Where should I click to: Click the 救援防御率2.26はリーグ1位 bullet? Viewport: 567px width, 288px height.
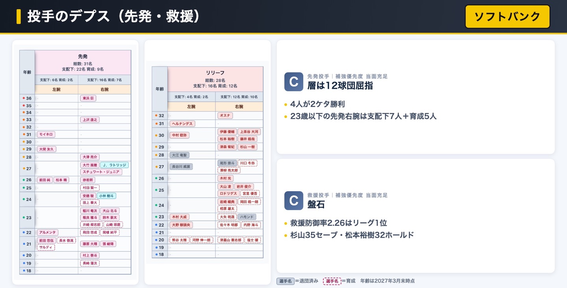[339, 223]
